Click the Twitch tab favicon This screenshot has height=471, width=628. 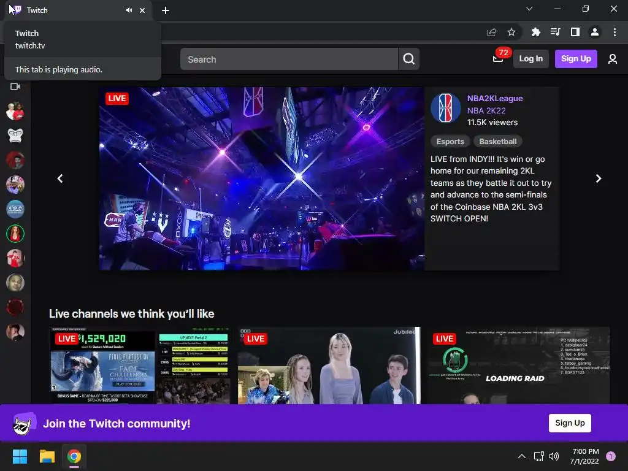pos(17,10)
